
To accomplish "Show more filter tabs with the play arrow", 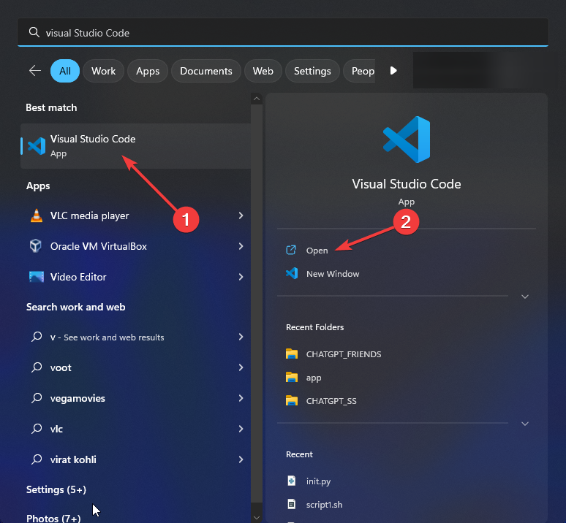I will tap(393, 71).
